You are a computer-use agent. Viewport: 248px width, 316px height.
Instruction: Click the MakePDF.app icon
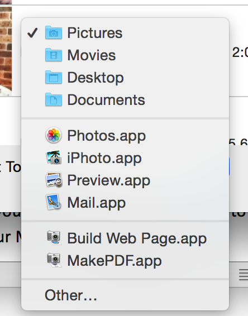pyautogui.click(x=54, y=260)
